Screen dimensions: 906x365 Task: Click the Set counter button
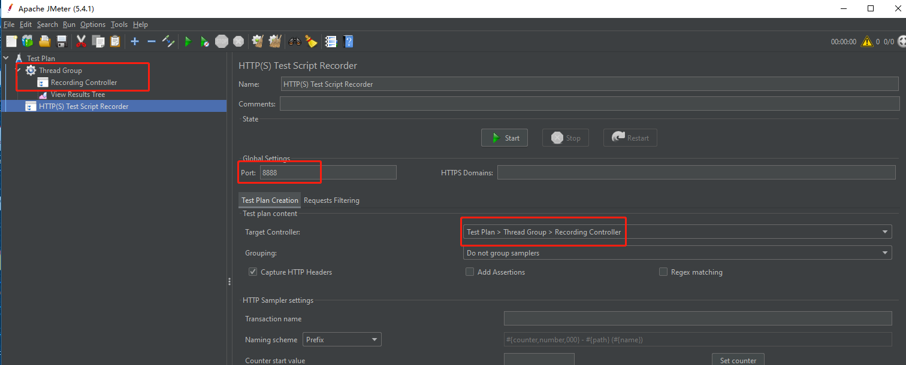pos(738,360)
